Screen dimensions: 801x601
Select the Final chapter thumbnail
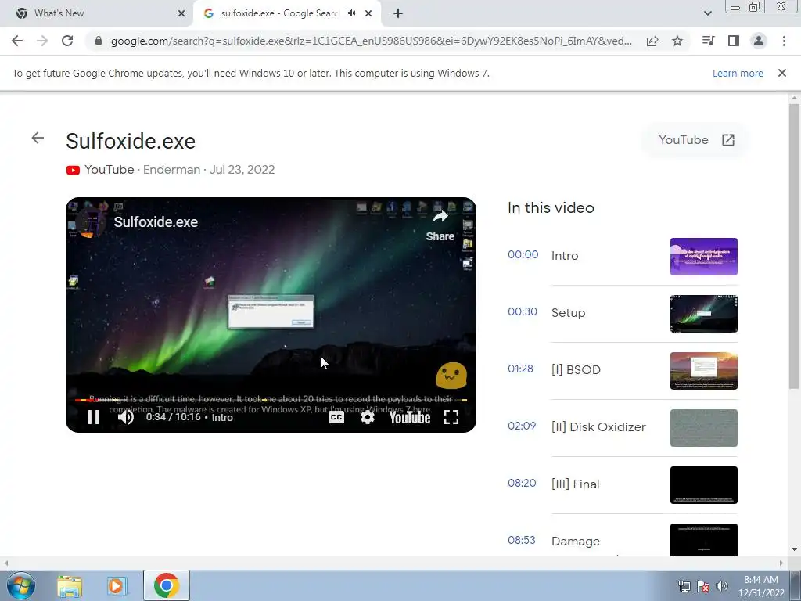[x=703, y=485]
